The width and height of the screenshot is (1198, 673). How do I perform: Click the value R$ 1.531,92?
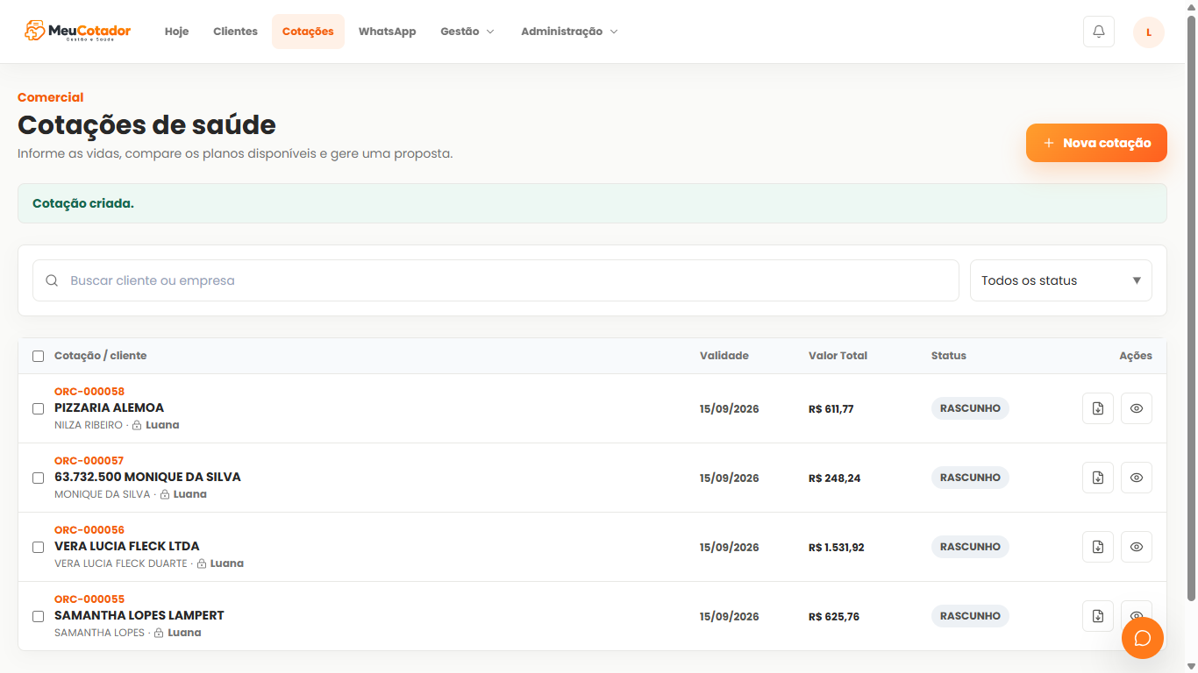tap(837, 548)
